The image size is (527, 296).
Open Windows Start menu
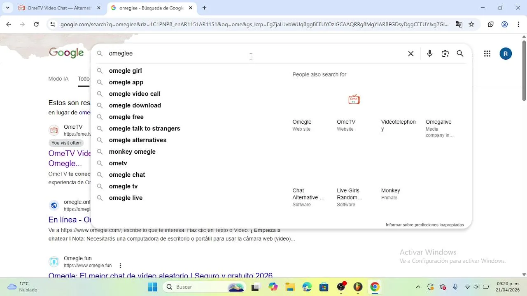point(152,287)
